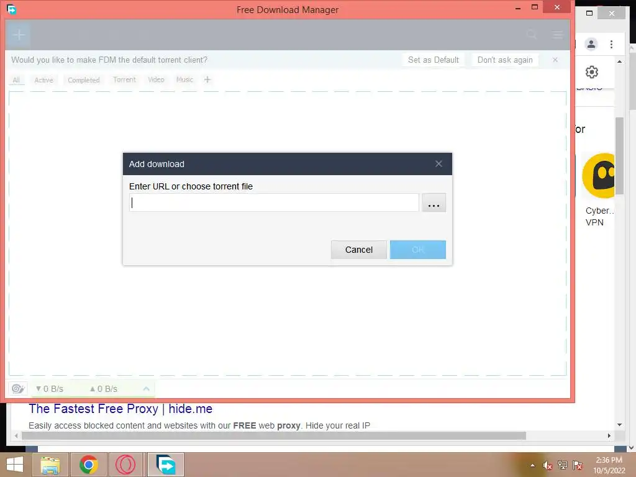The width and height of the screenshot is (636, 477).
Task: Click Set as Default button
Action: 433,60
